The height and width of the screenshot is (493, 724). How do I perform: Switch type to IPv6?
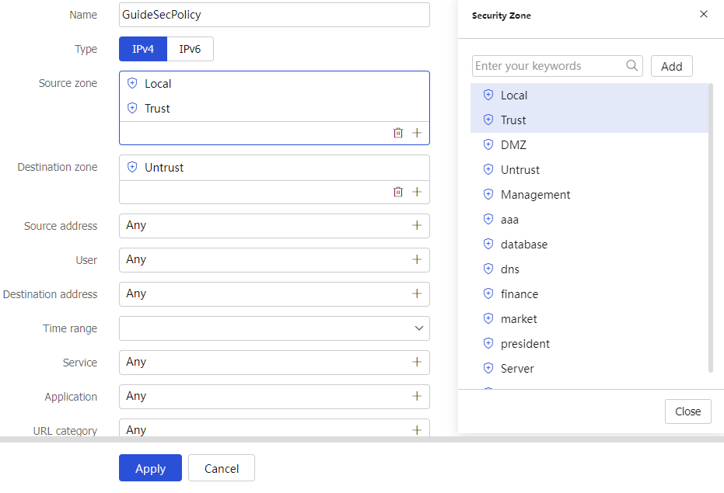190,49
